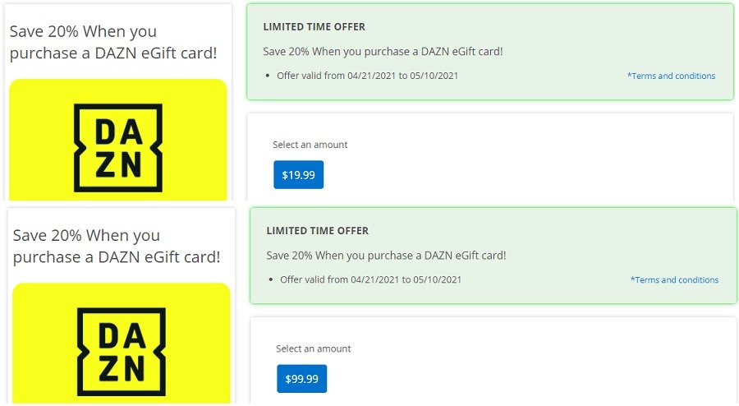Viewport: 739px width, 406px height.
Task: Click the lower left Save 20% heading
Action: (x=117, y=246)
